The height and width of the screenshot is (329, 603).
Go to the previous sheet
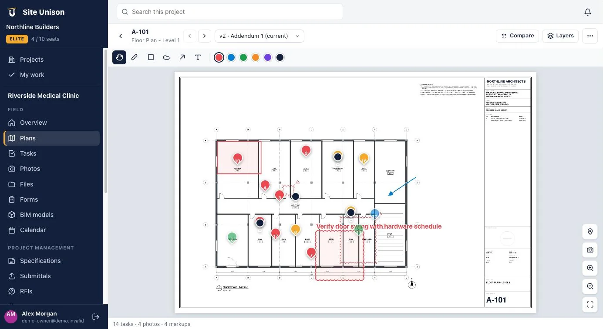pyautogui.click(x=189, y=36)
